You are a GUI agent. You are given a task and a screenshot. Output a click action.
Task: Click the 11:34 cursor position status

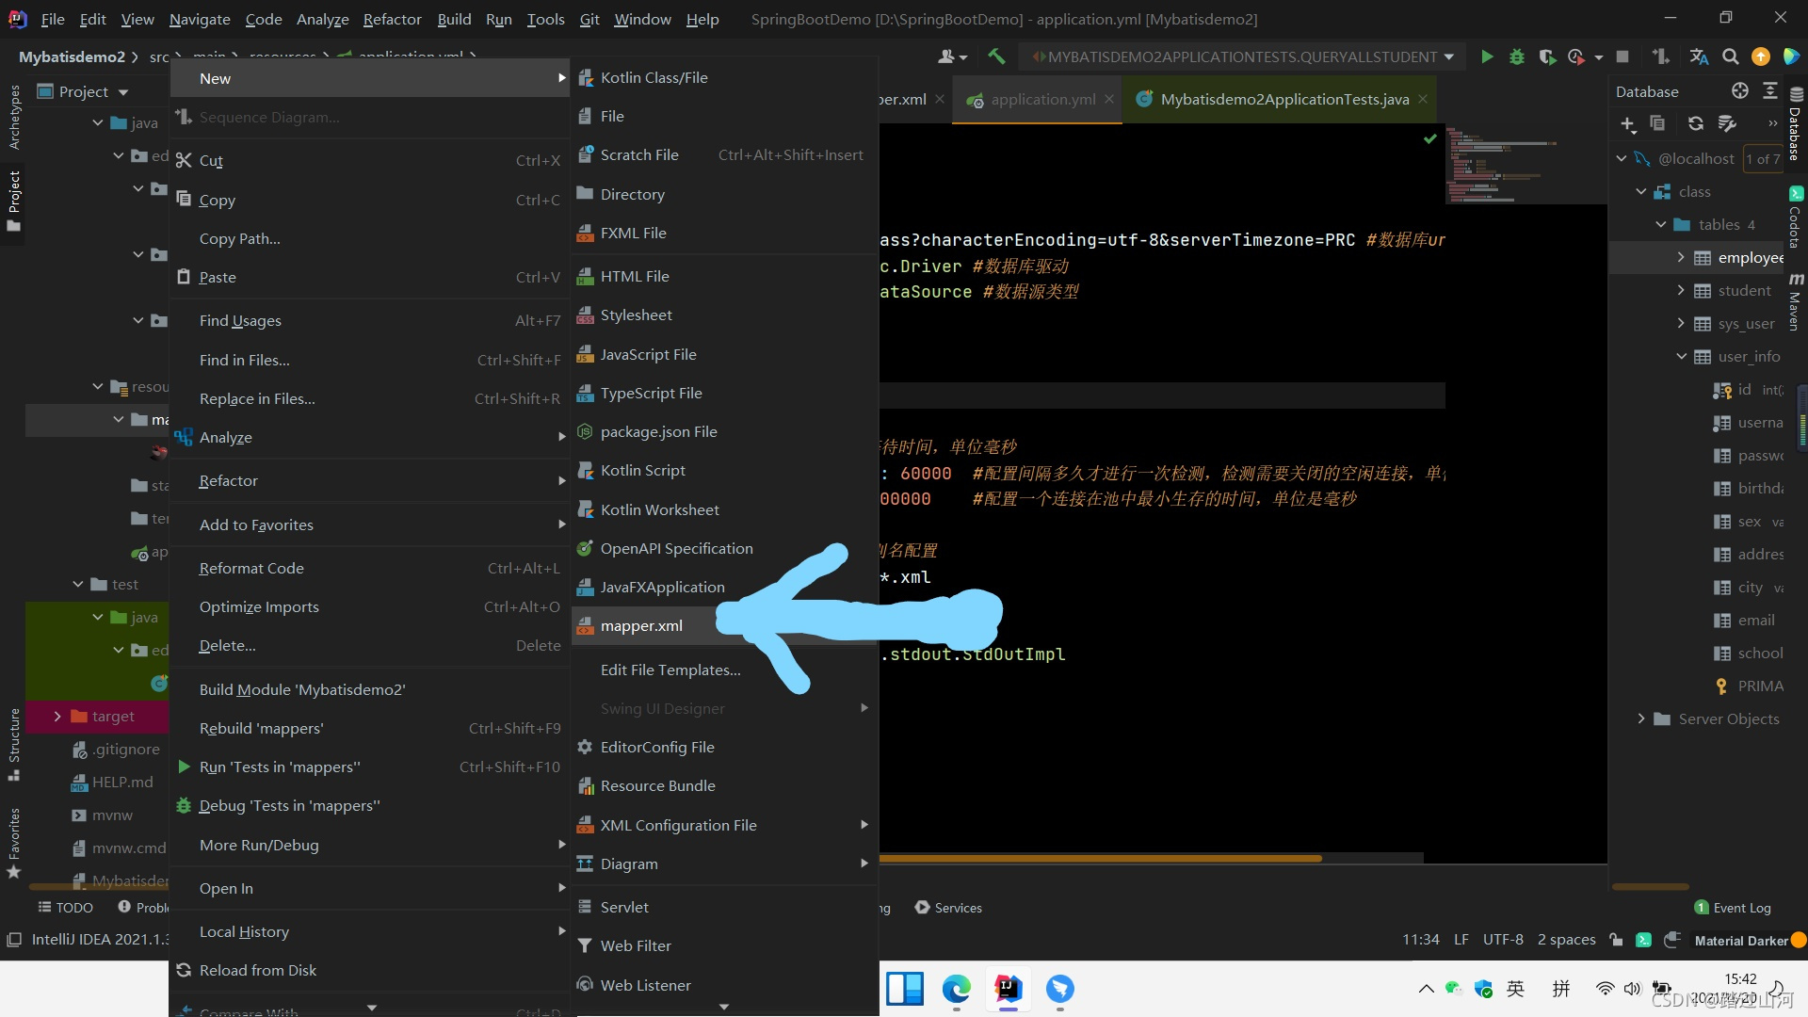pos(1420,939)
